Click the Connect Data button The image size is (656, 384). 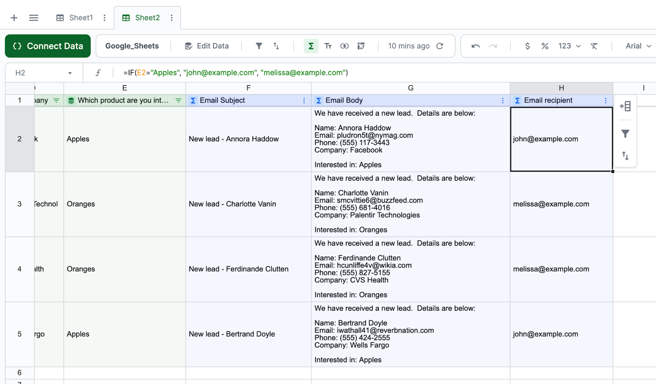(48, 46)
